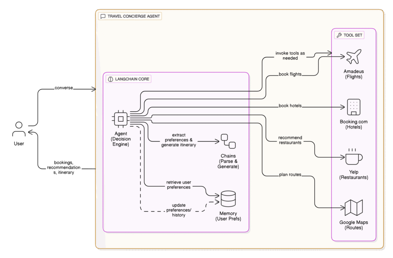393x258 pixels.
Task: Click the 'converse' edge label
Action: pyautogui.click(x=64, y=88)
